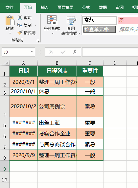Select the 与周总商谈合作 cell
The image size is (138, 188).
pyautogui.click(x=57, y=144)
